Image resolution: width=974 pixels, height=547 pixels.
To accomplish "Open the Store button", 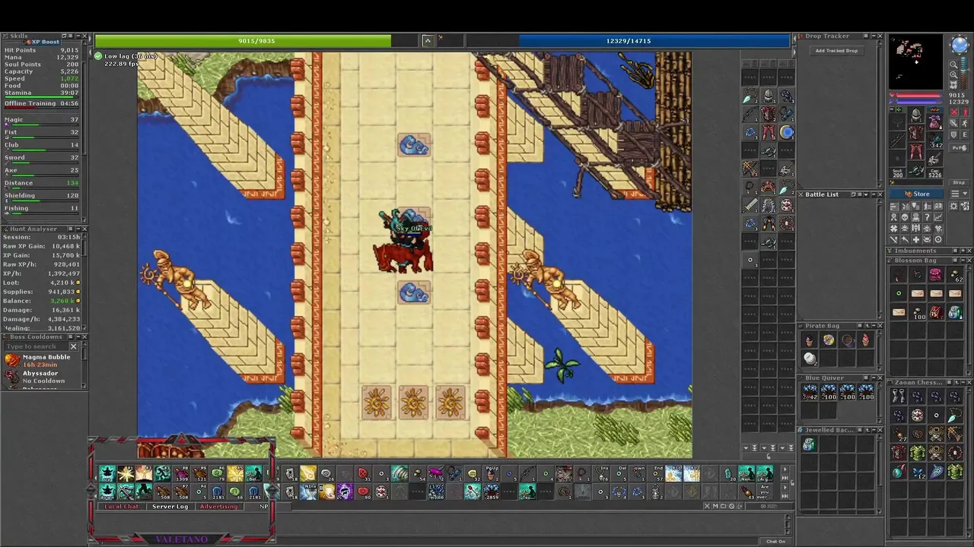I will click(x=916, y=194).
